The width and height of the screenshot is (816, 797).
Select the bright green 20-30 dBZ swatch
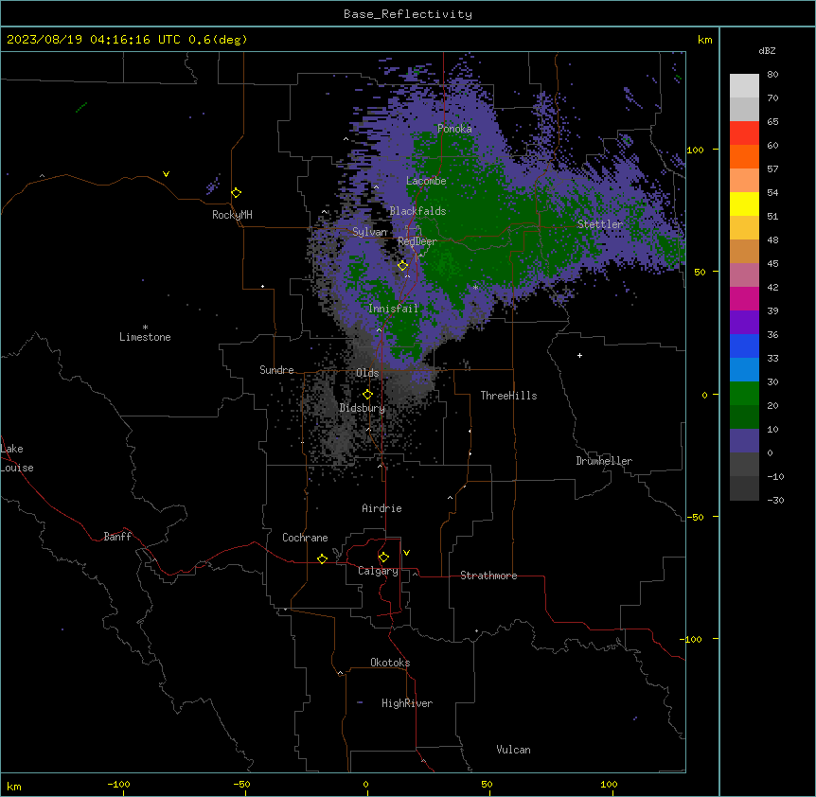744,394
